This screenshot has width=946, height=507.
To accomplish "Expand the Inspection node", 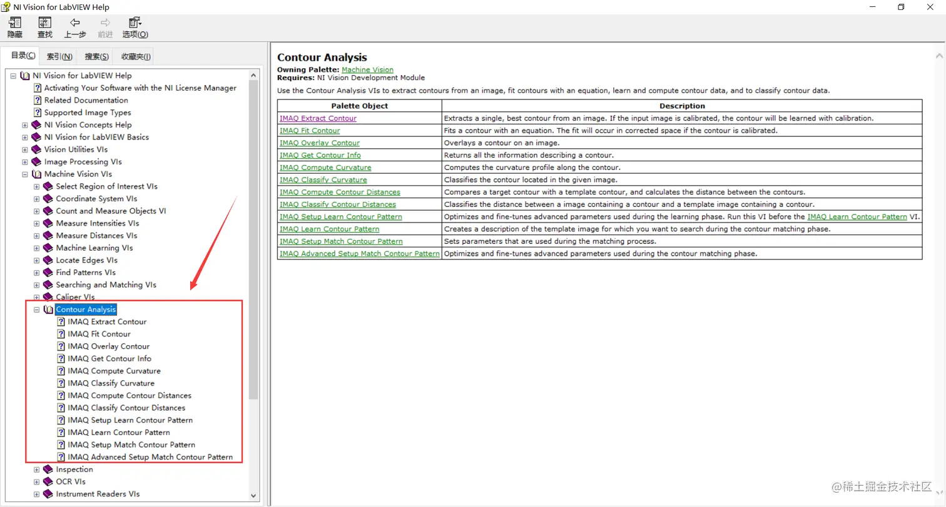I will point(37,469).
